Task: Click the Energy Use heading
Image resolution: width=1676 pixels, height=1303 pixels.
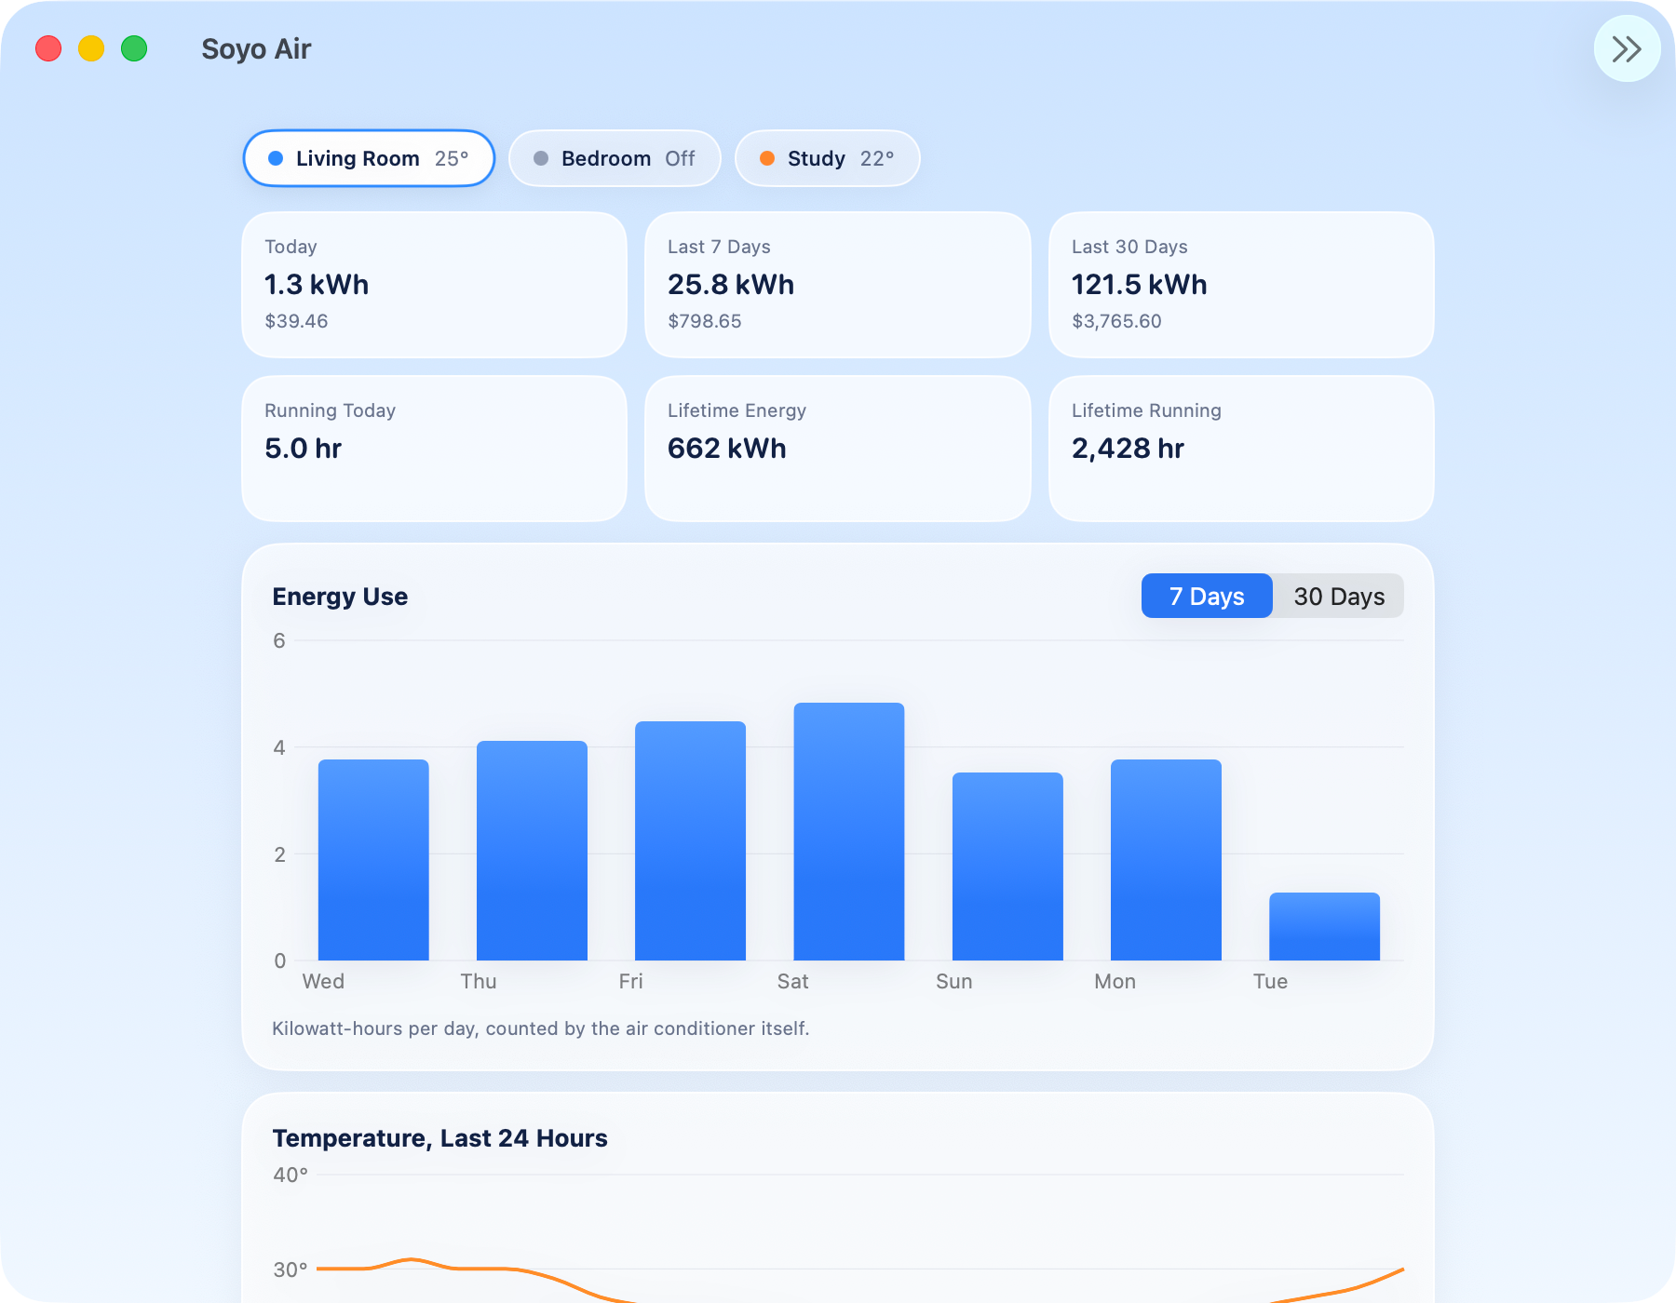Action: point(340,597)
